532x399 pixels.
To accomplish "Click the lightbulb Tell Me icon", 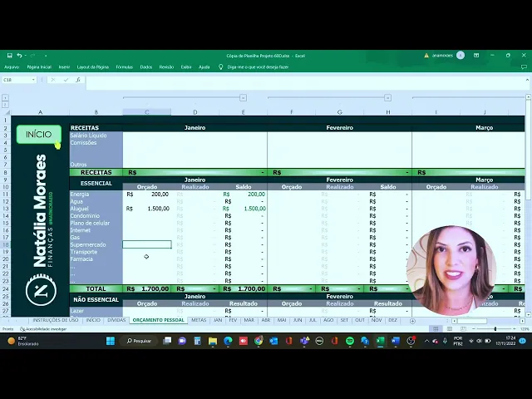I will pos(221,67).
